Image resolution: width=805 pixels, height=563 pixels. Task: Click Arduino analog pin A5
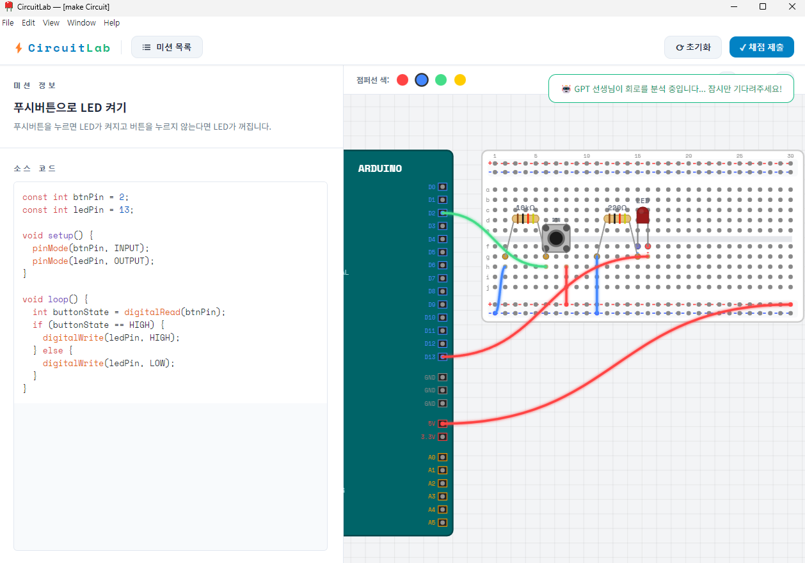click(x=442, y=523)
